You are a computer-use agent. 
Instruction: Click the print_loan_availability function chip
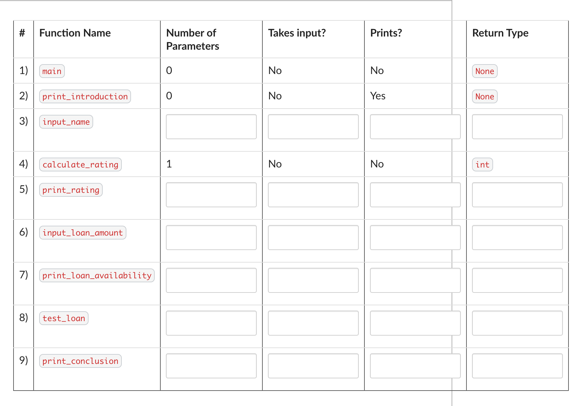pos(96,275)
